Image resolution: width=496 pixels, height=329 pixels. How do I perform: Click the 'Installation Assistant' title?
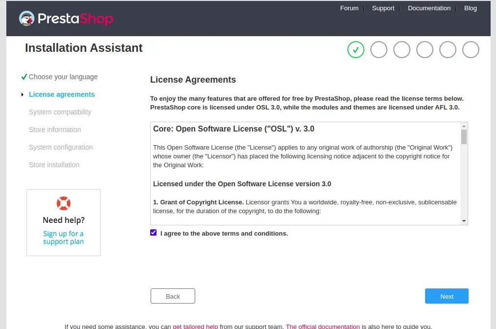pyautogui.click(x=84, y=48)
